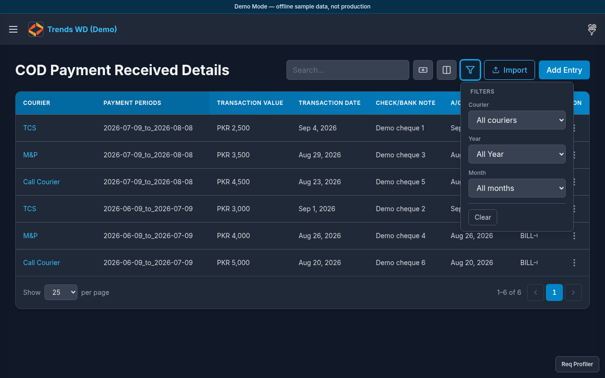Click the PKR 2,500 transaction value

[233, 128]
